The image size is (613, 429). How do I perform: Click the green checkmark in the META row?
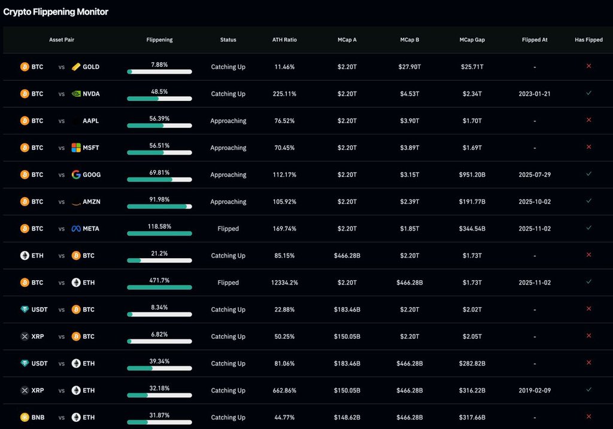click(x=588, y=228)
